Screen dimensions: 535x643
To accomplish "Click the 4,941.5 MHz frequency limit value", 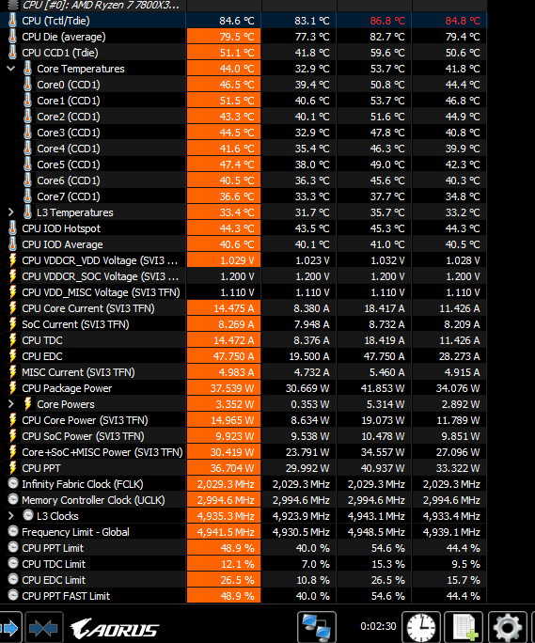I will [x=226, y=532].
